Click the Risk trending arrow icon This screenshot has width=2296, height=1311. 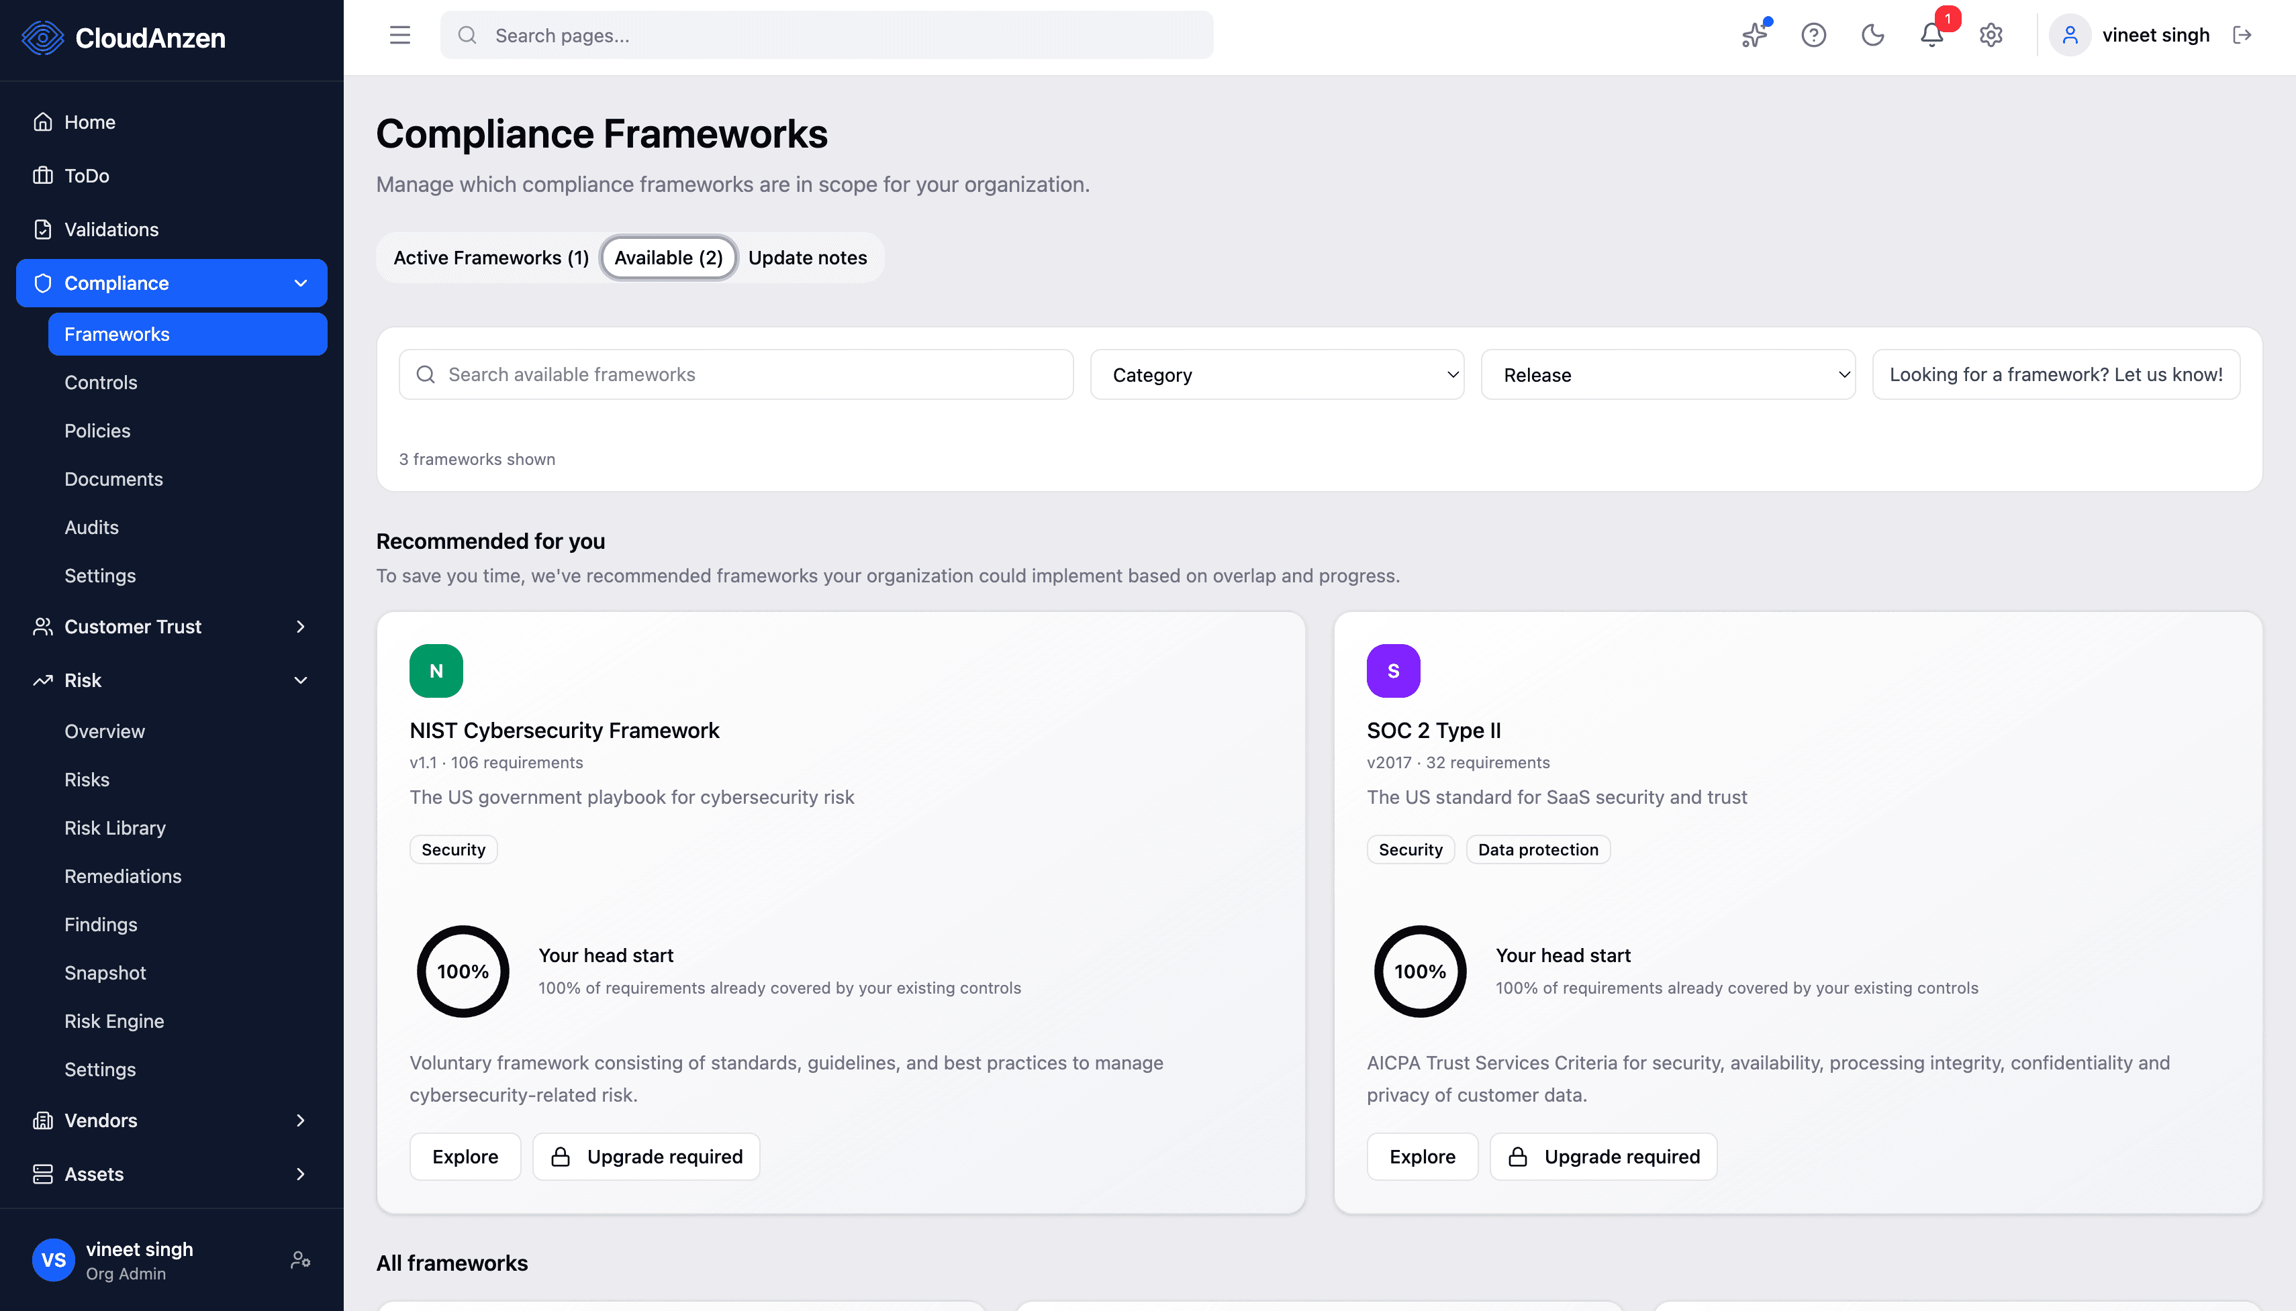click(x=42, y=681)
